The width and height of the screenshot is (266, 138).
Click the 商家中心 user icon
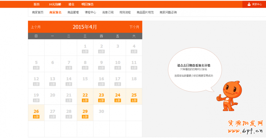tap(249, 4)
